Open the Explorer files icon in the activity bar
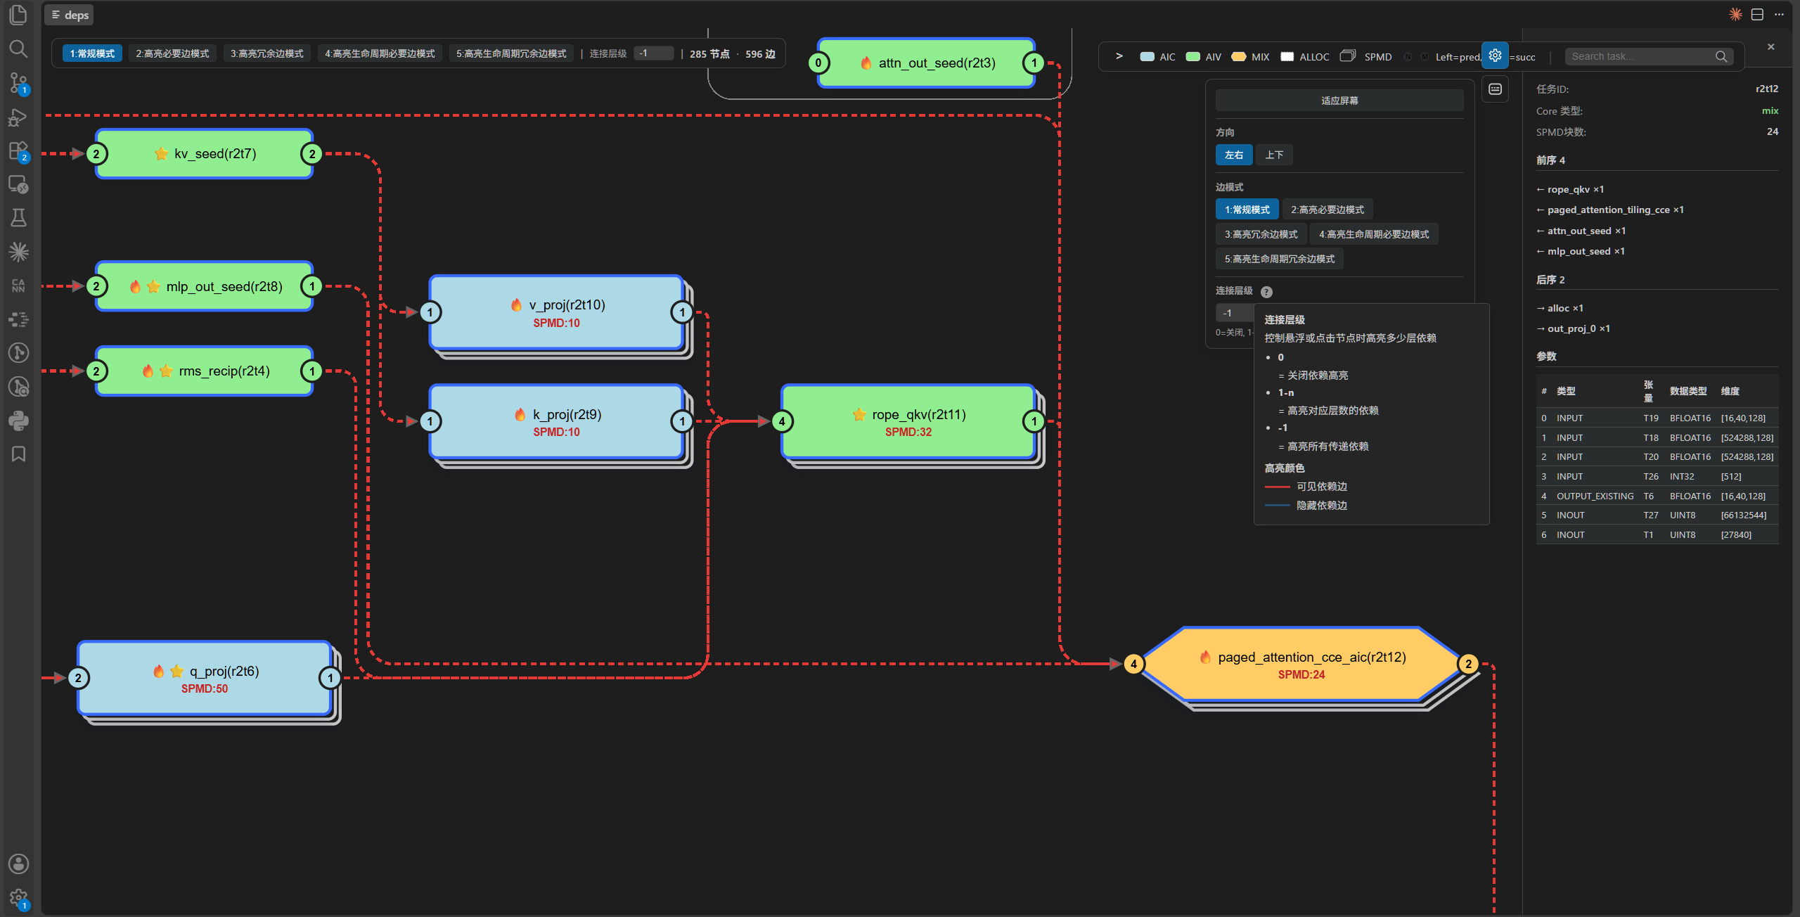Screen dimensions: 1800x917 click(x=18, y=15)
